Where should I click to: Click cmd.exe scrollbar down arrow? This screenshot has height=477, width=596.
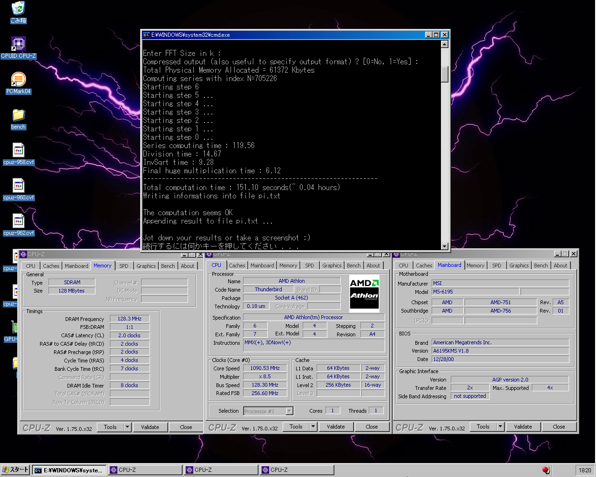pyautogui.click(x=445, y=246)
